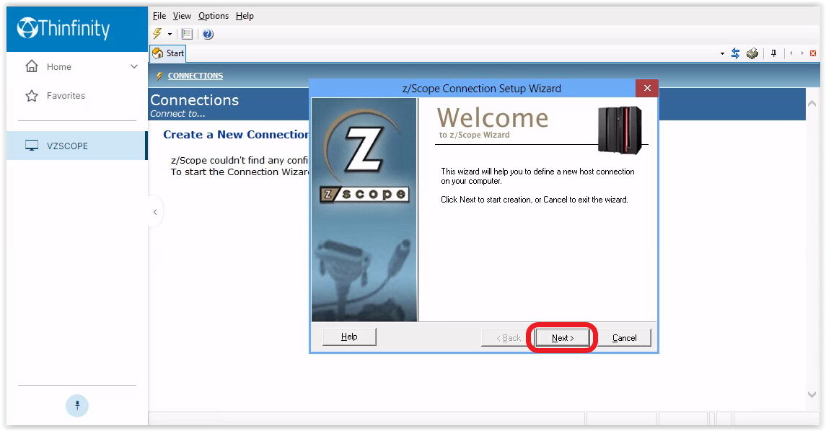Screen dimensions: 826x431
Task: Click the scroll up arrow on right
Action: tap(812, 104)
